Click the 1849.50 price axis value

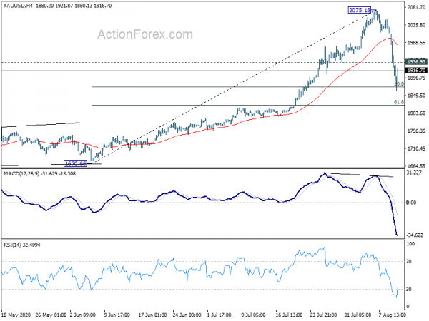416,96
